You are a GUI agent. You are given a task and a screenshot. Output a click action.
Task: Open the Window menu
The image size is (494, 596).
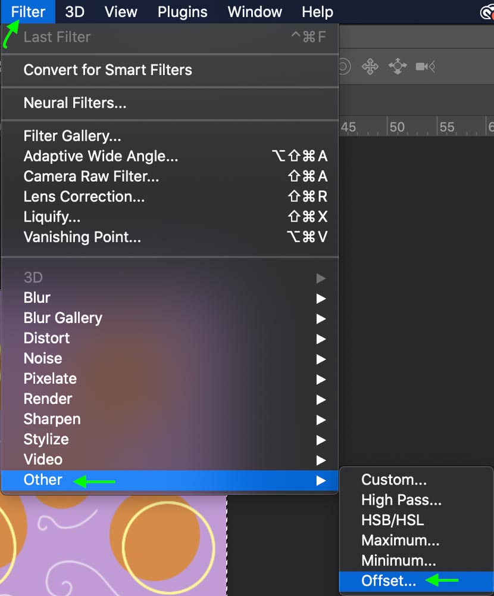254,12
